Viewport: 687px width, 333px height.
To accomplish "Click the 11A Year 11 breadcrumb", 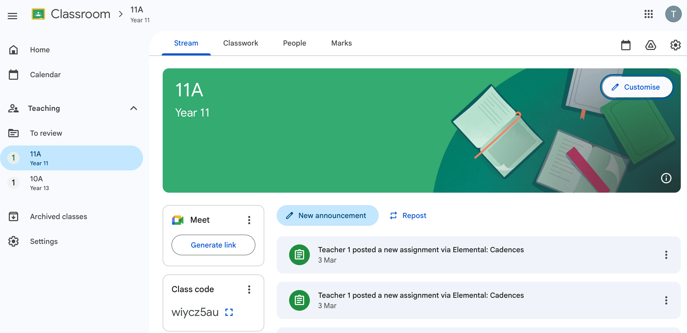I will coord(140,15).
